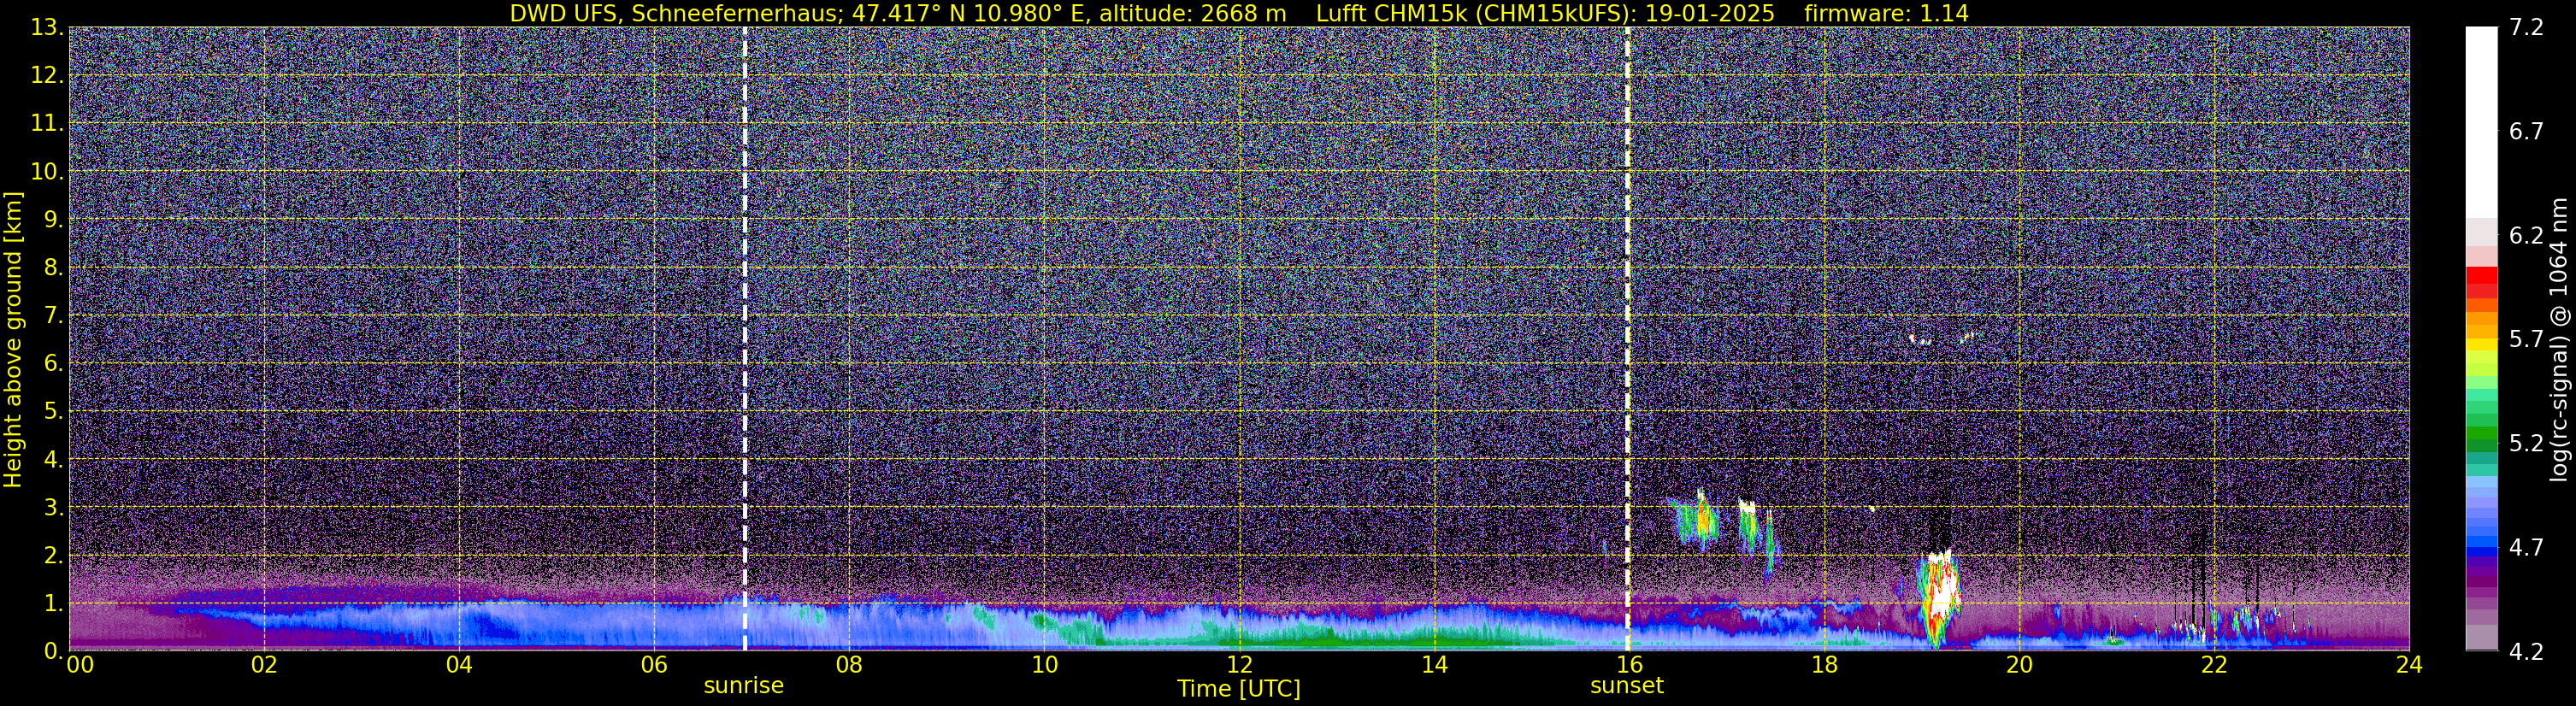Click the height-axis tick label "13."

point(46,27)
